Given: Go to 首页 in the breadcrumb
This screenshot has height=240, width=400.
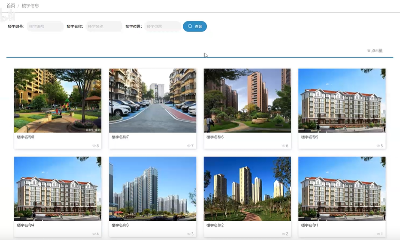Looking at the screenshot, I should coord(11,6).
